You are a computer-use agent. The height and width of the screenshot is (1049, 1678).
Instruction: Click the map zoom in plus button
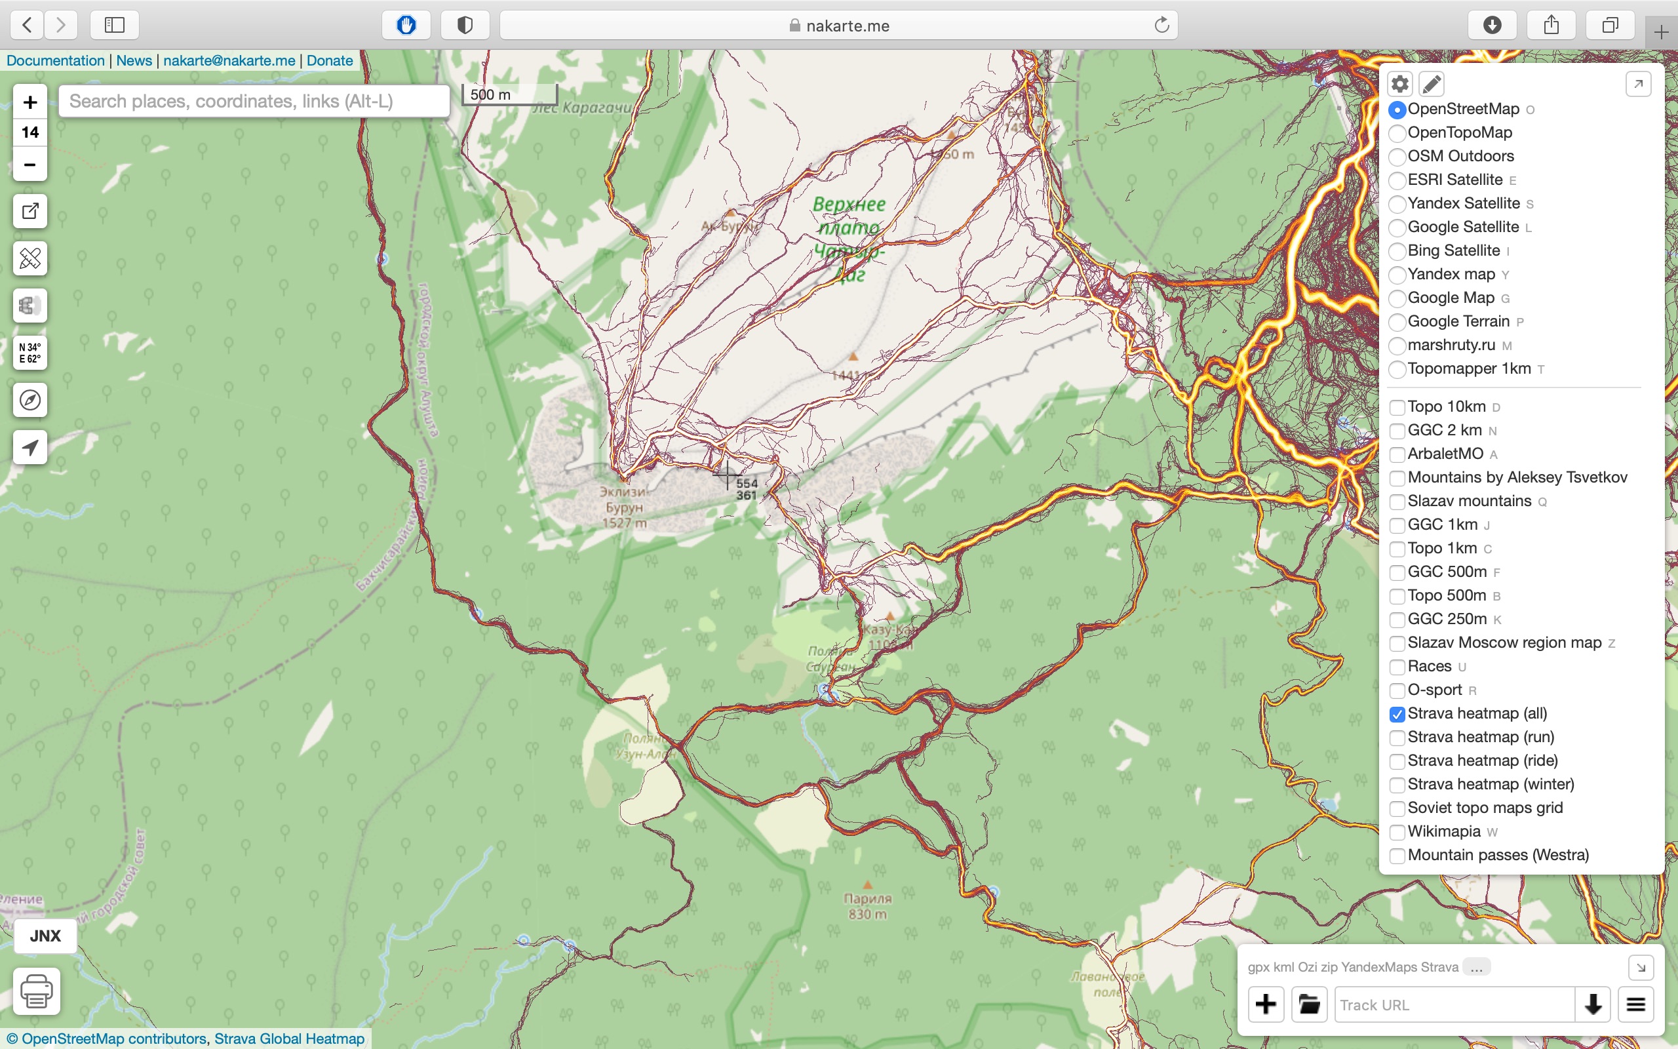pos(29,102)
